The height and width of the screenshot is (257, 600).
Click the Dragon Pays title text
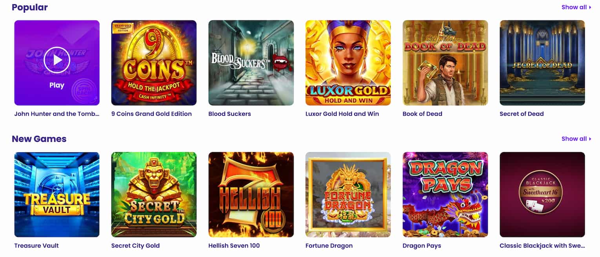pos(422,246)
